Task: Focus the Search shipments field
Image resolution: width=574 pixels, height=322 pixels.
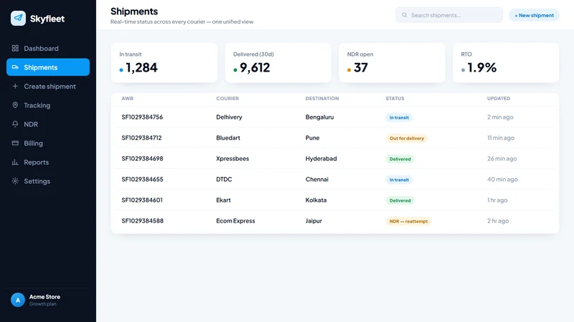Action: pos(449,15)
